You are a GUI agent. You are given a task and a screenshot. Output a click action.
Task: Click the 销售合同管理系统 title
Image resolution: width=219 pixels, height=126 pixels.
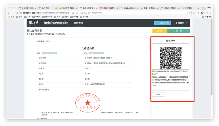(x=56, y=23)
